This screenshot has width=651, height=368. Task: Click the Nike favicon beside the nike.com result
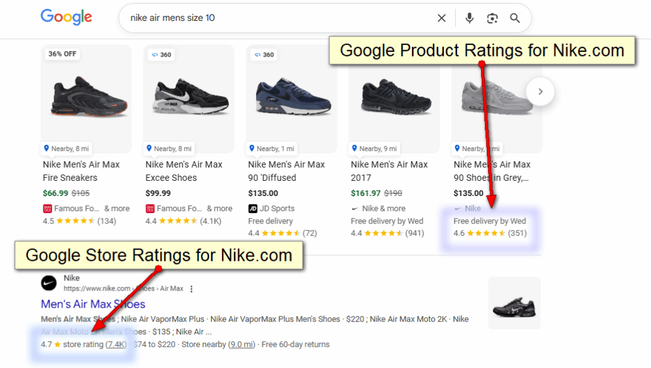(x=48, y=282)
